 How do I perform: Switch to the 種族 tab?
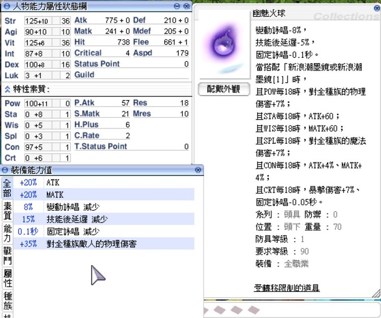tap(7, 300)
